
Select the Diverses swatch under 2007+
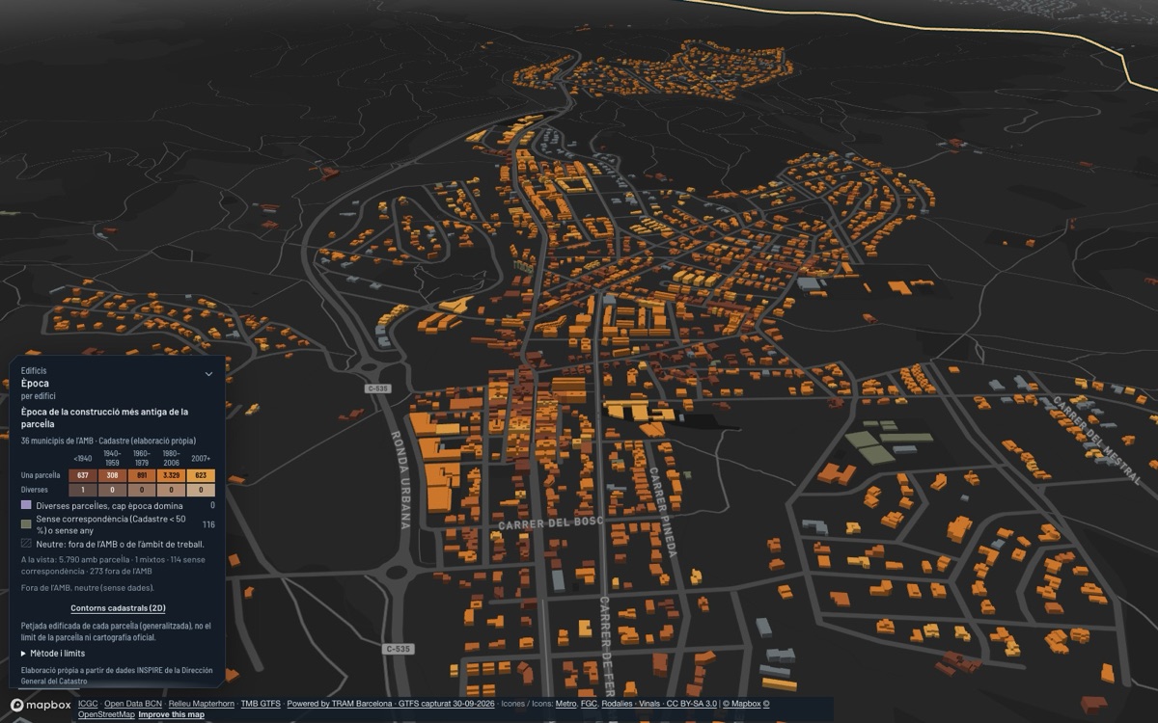point(201,490)
